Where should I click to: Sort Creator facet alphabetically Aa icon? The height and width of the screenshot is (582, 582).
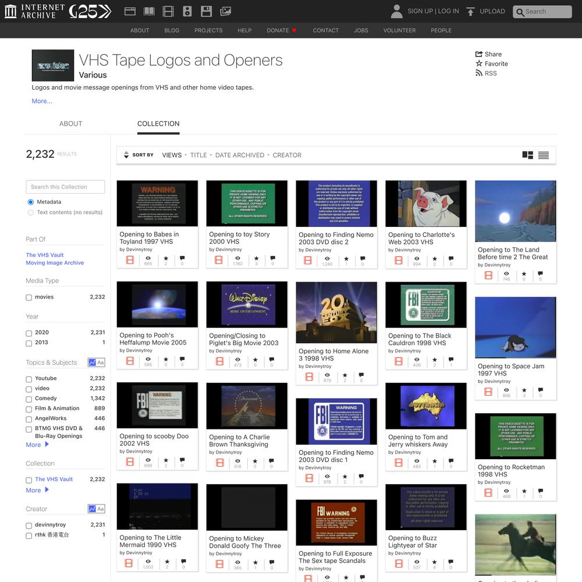[x=101, y=509]
